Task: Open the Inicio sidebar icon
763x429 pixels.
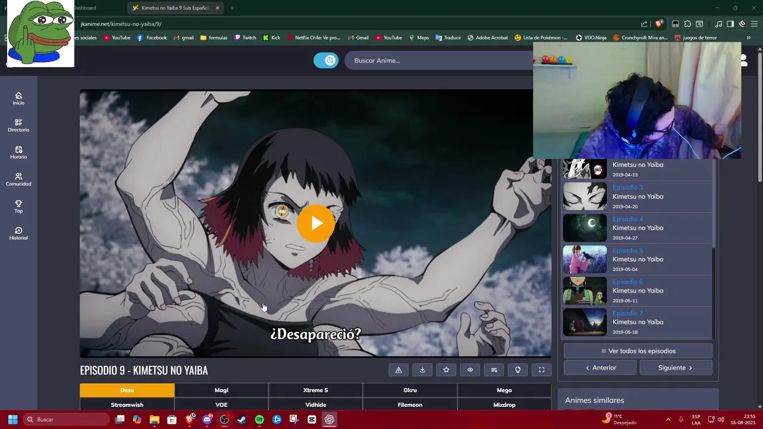Action: click(x=18, y=98)
